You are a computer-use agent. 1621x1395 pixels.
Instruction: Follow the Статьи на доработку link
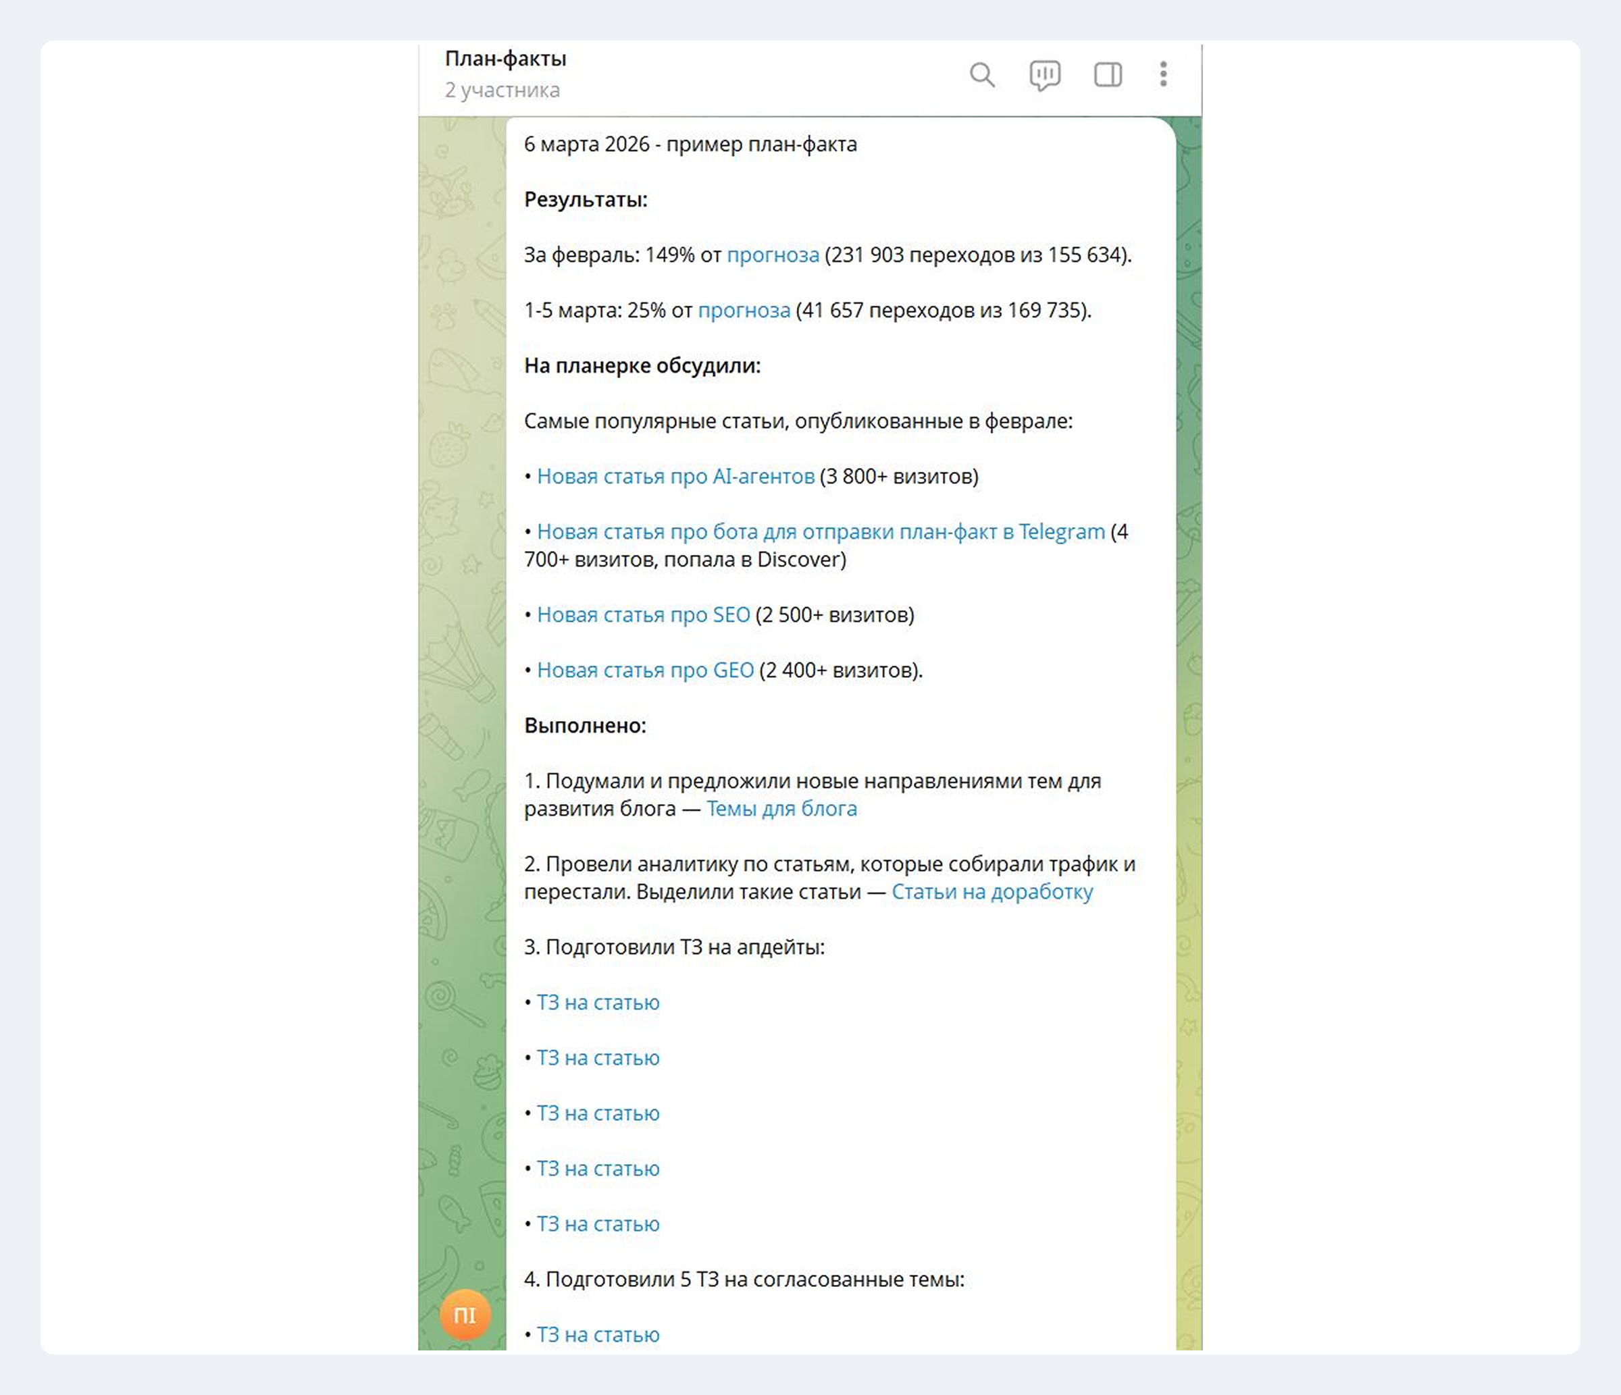[992, 891]
